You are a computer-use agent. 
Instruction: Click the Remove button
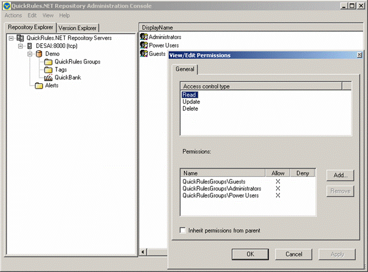341,191
